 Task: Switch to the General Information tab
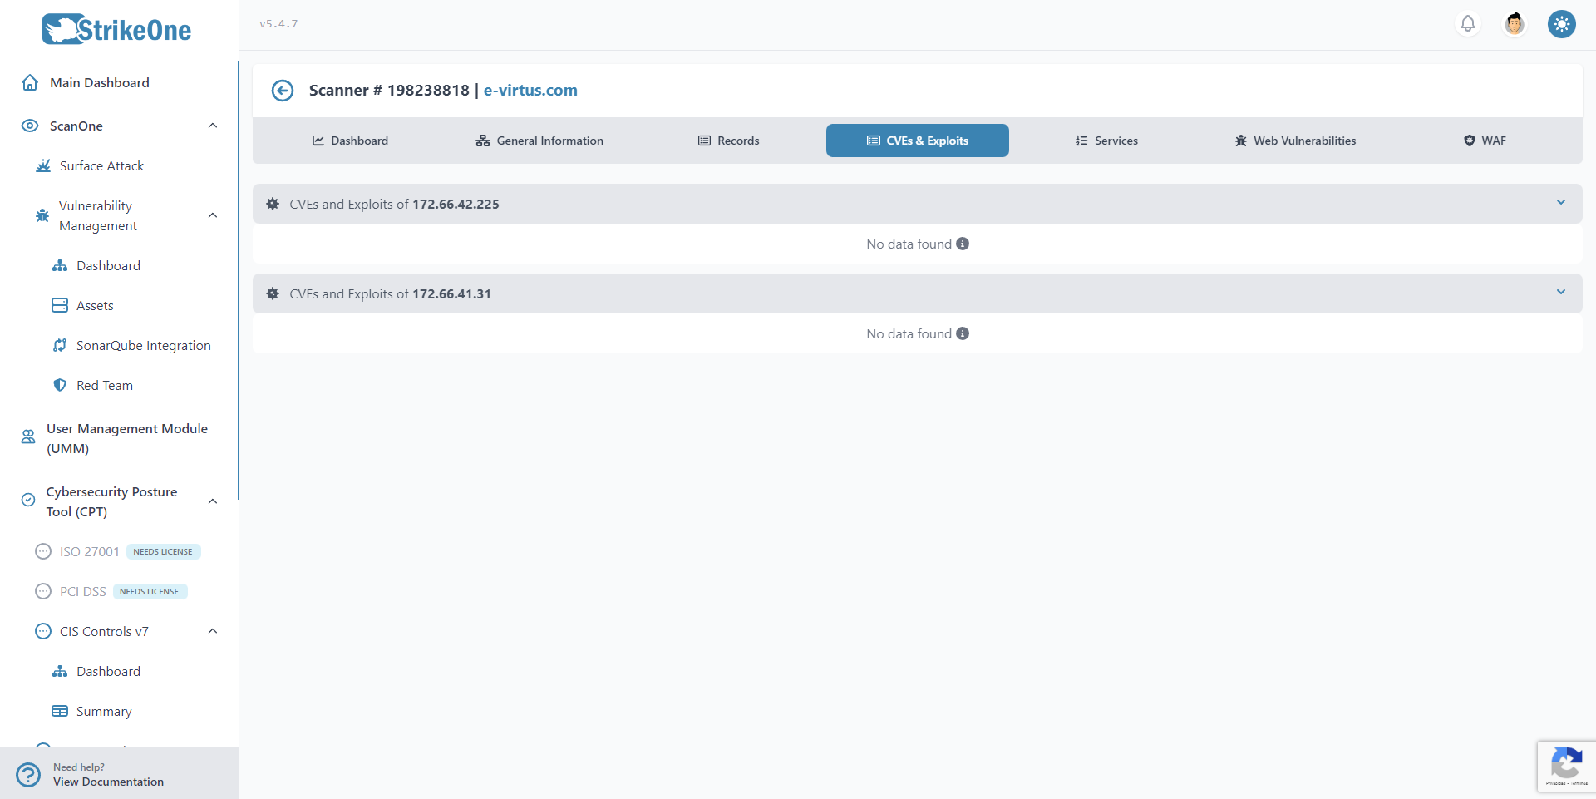click(539, 141)
